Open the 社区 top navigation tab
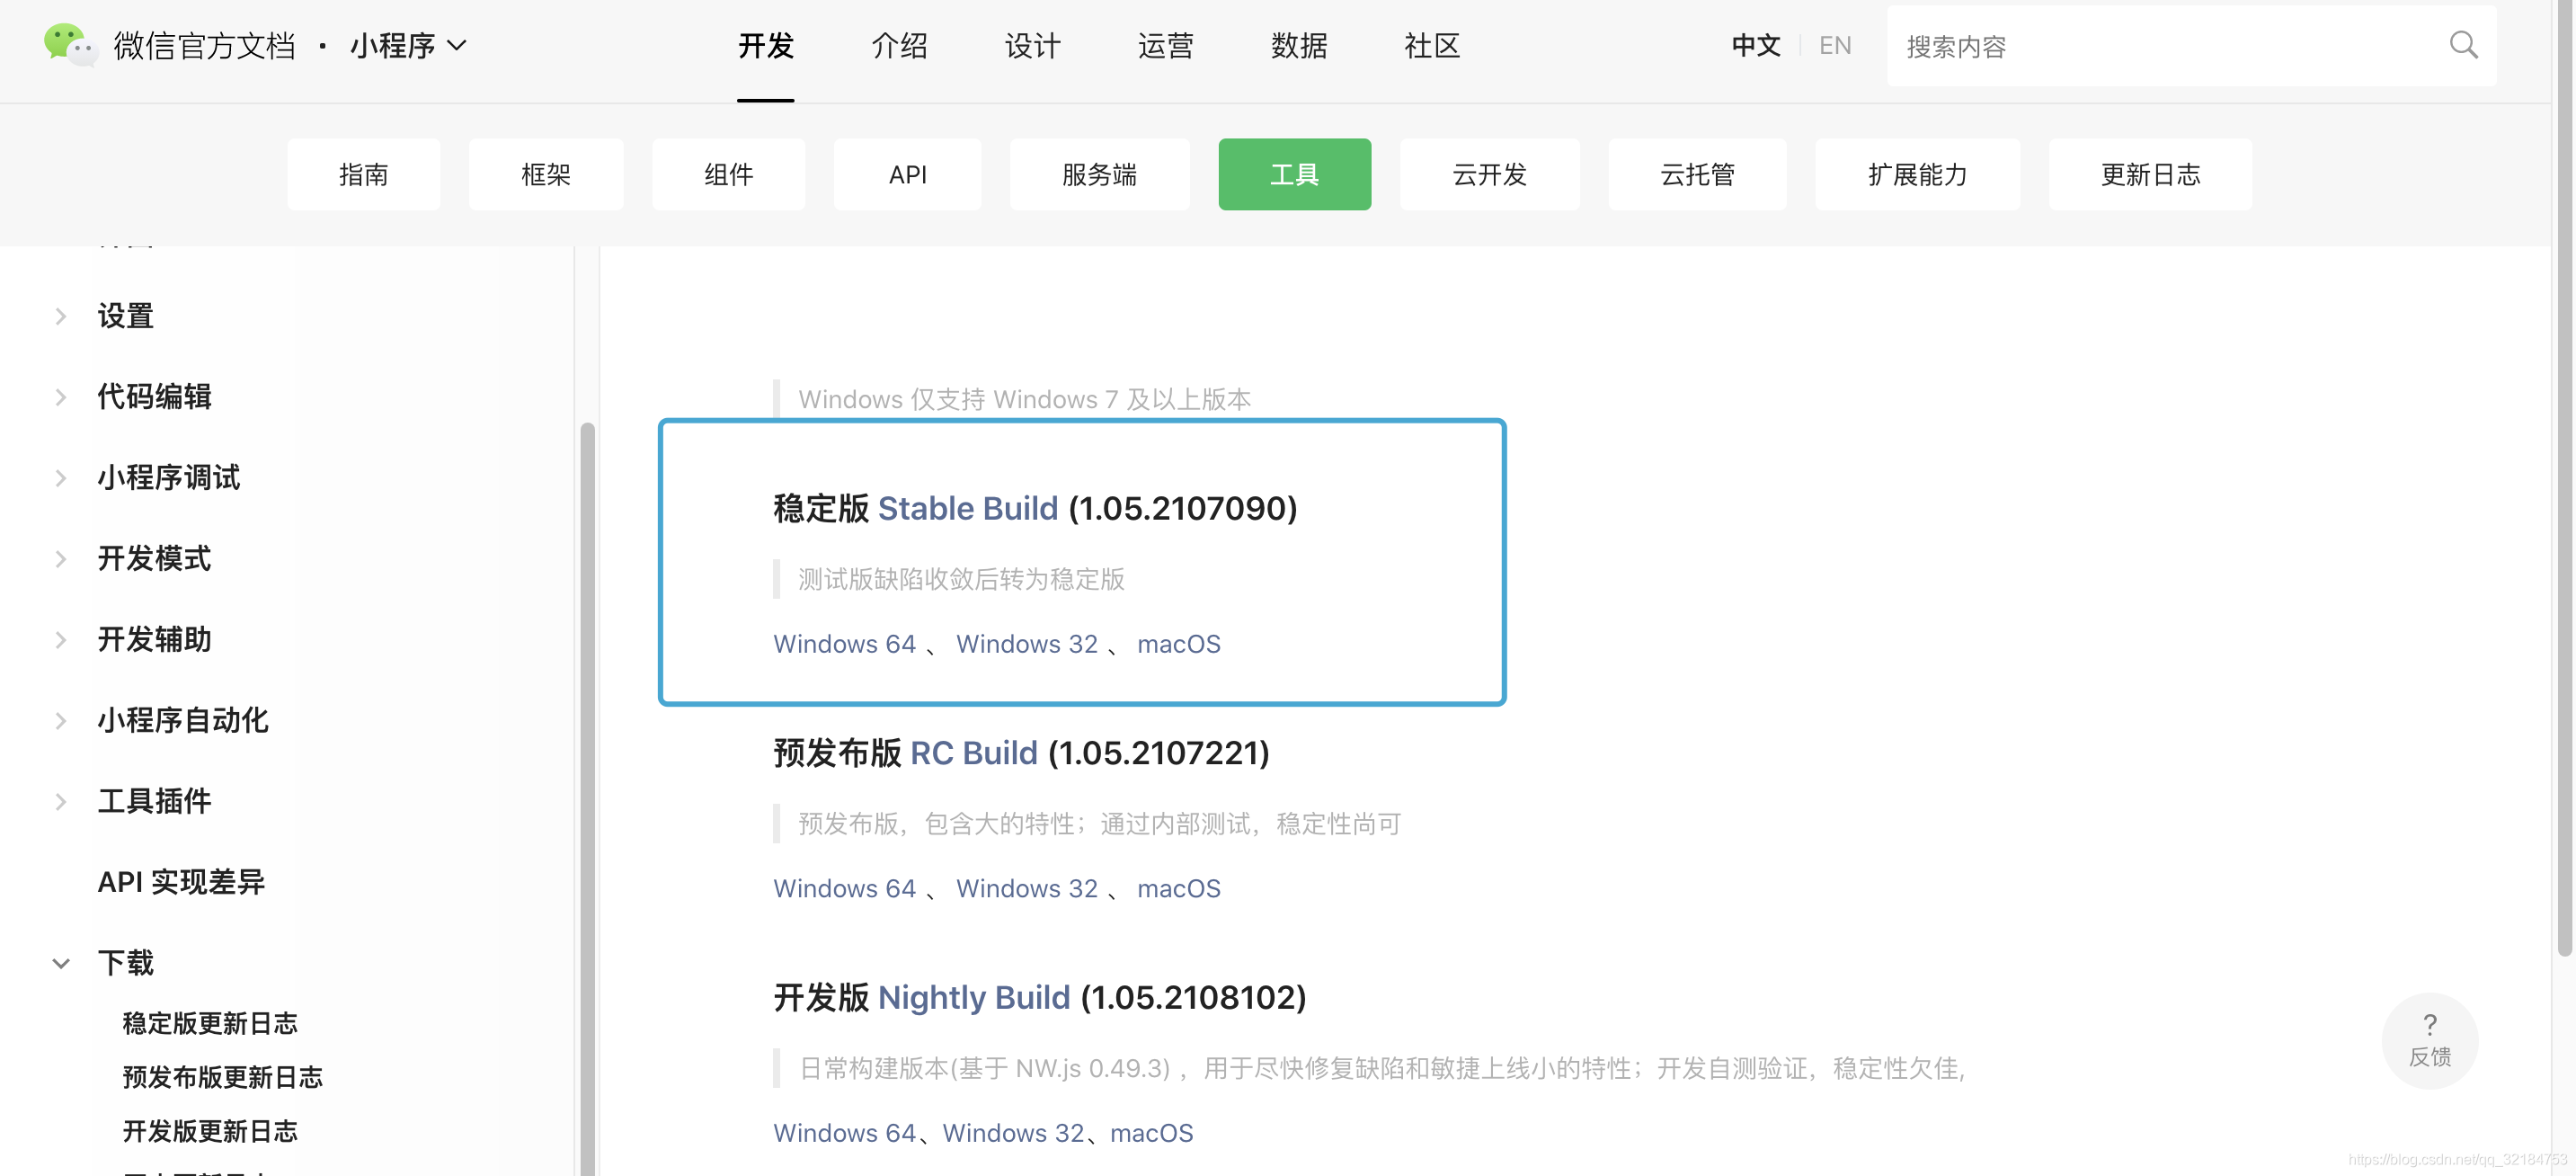The width and height of the screenshot is (2576, 1176). (1431, 45)
